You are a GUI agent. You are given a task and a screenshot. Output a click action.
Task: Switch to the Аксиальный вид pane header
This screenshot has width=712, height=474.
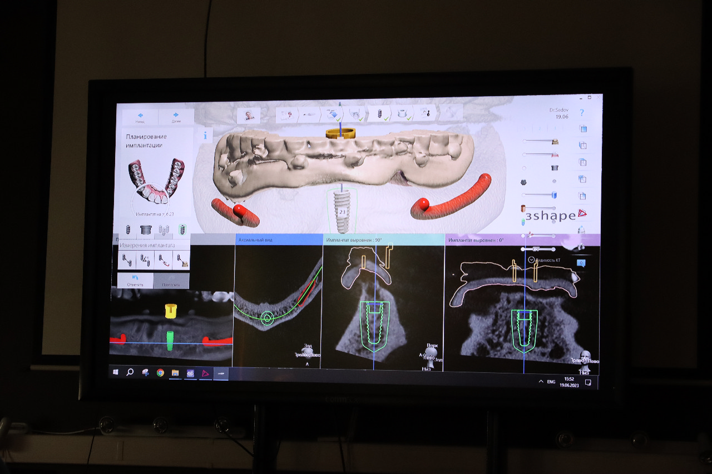click(x=278, y=240)
